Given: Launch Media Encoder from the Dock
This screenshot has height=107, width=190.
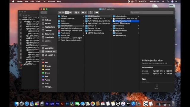Looking at the screenshot, I should point(52,104).
